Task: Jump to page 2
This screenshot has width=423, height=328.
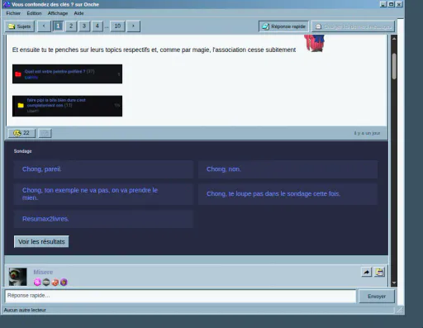Action: 71,26
